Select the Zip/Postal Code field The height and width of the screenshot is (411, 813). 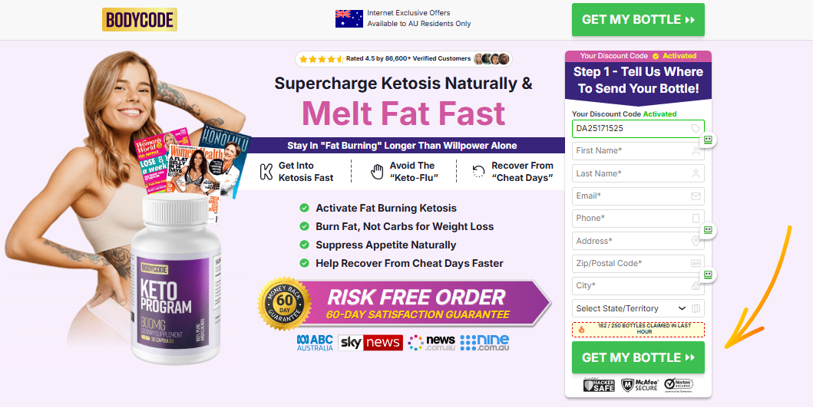[638, 264]
